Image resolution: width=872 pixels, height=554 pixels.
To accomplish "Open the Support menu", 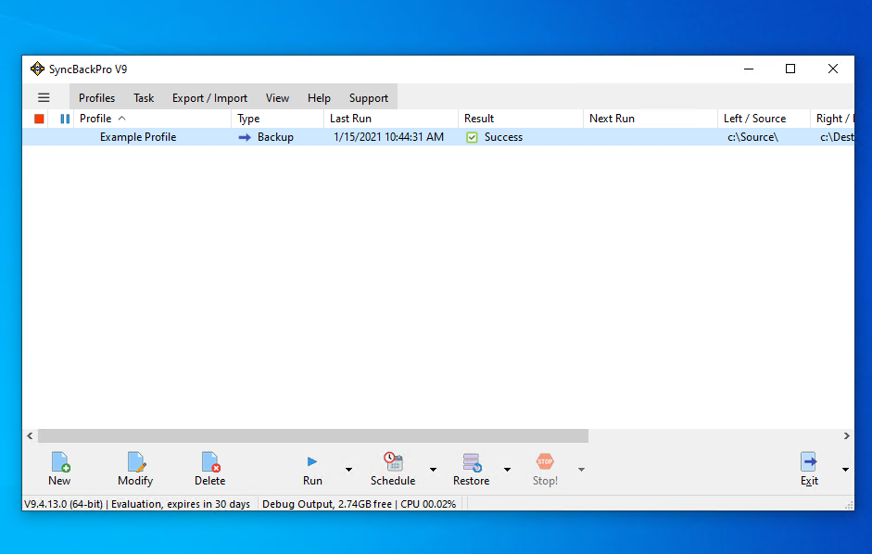I will click(368, 98).
